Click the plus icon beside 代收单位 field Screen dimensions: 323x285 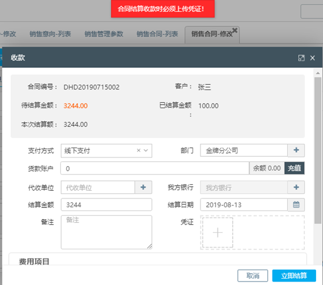(x=143, y=187)
